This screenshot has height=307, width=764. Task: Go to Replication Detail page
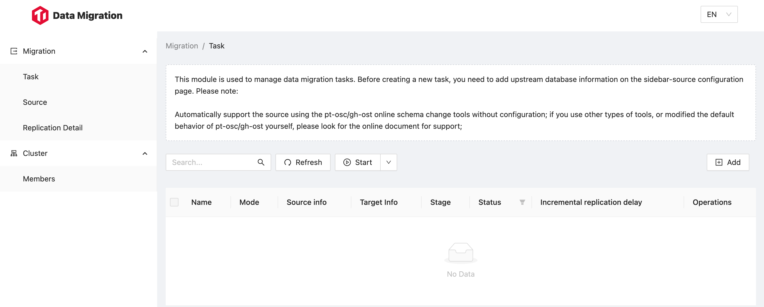(53, 128)
